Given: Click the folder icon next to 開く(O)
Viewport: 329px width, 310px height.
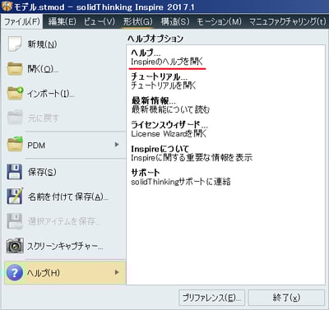Looking at the screenshot, I should click(15, 68).
